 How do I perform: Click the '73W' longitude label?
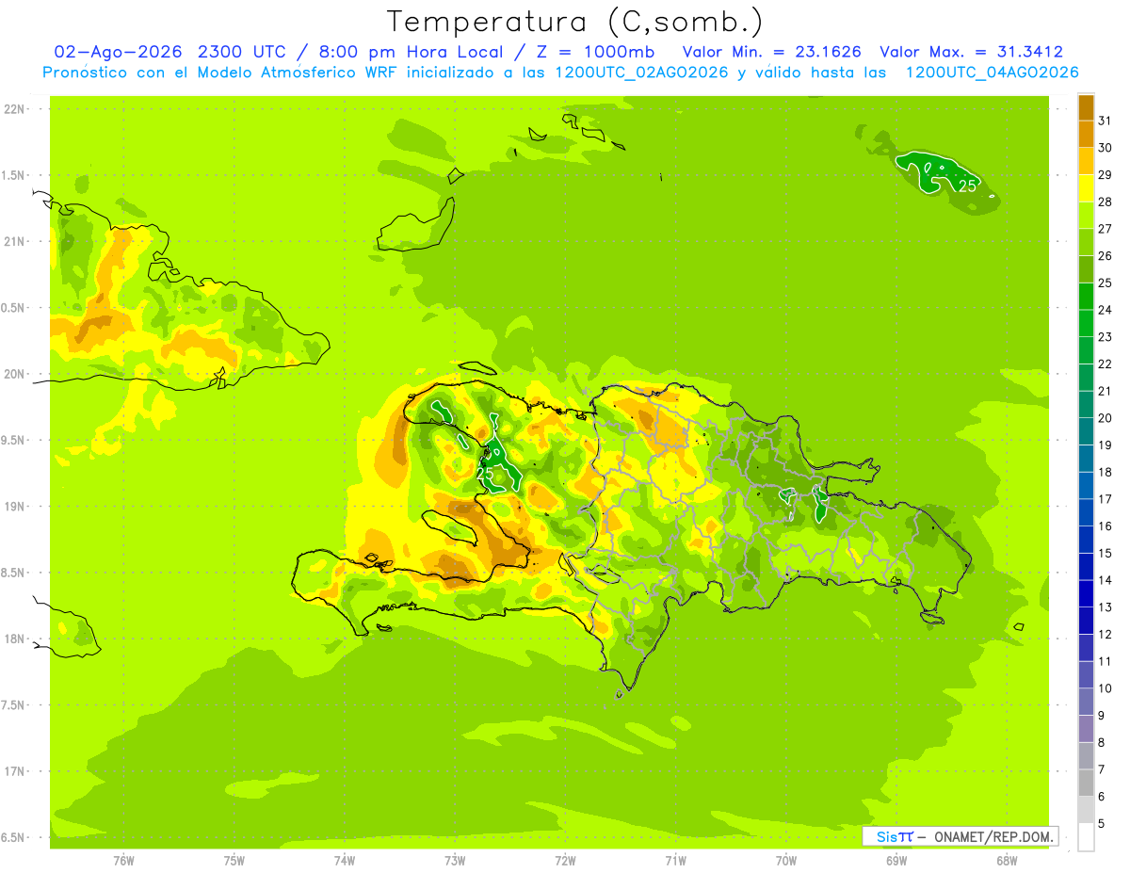[455, 860]
